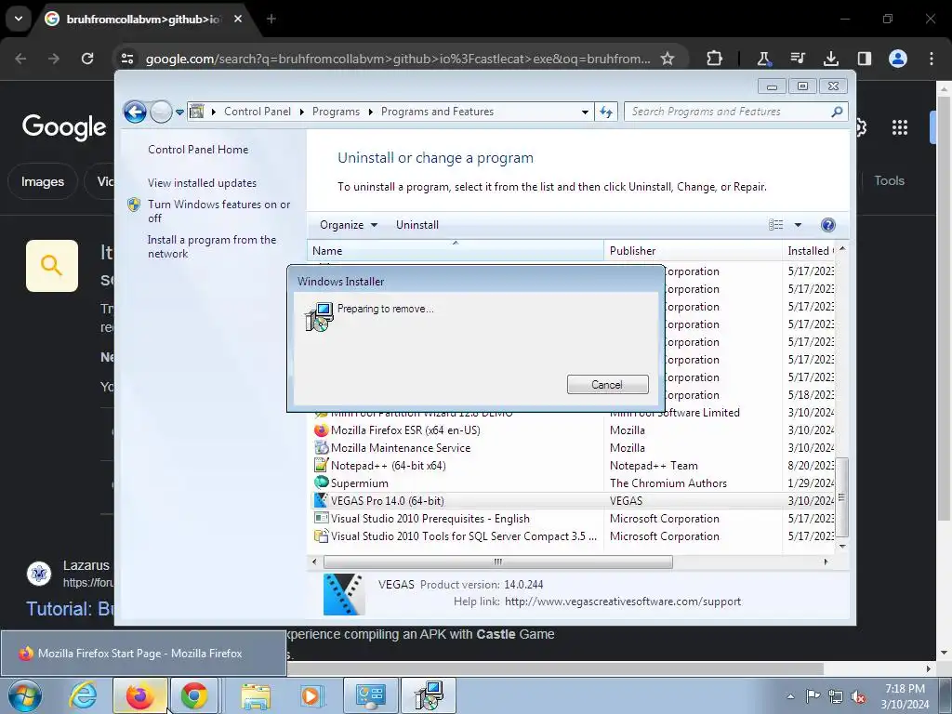Open the Chrome three-dot menu
The width and height of the screenshot is (952, 714).
932,59
